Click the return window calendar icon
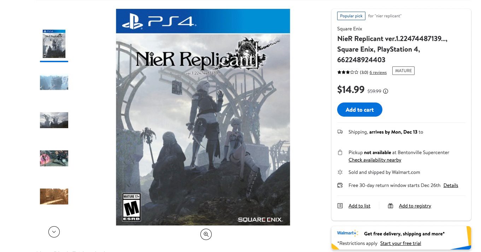This screenshot has width=481, height=252. [340, 185]
